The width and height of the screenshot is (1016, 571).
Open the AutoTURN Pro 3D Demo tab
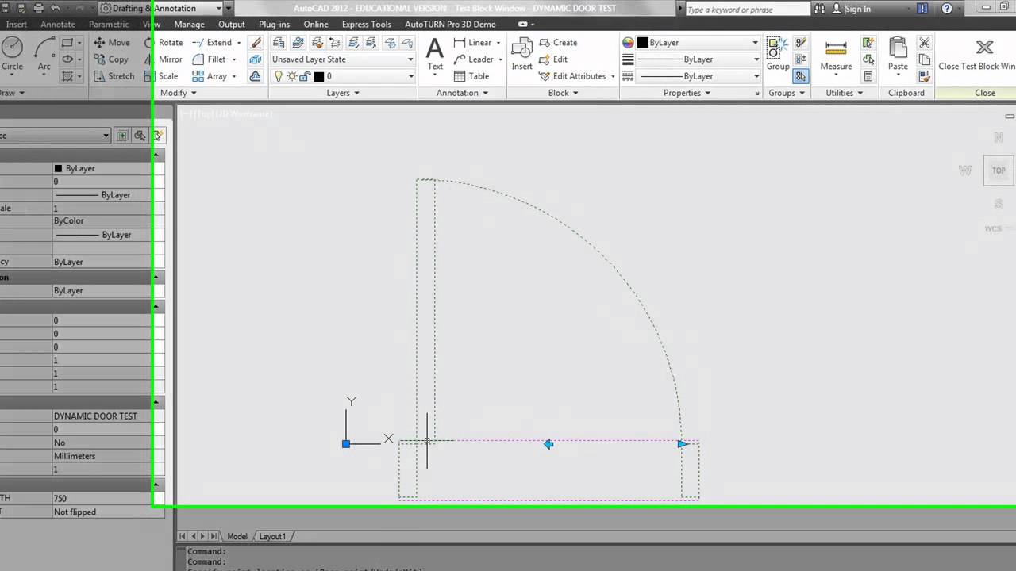coord(450,25)
